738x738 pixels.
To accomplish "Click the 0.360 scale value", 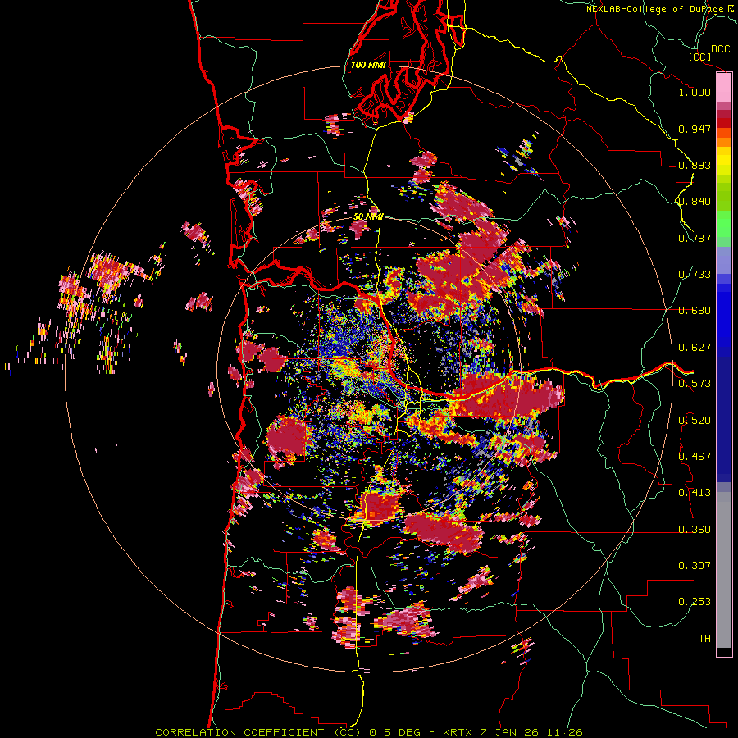I will (x=695, y=530).
